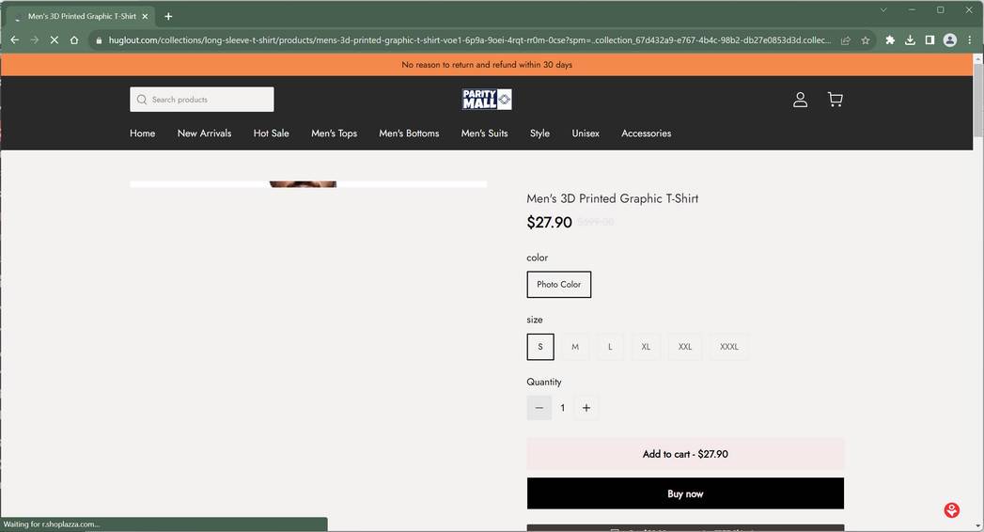Bookmark this page with the star
Screen dimensions: 984x532
coord(866,40)
